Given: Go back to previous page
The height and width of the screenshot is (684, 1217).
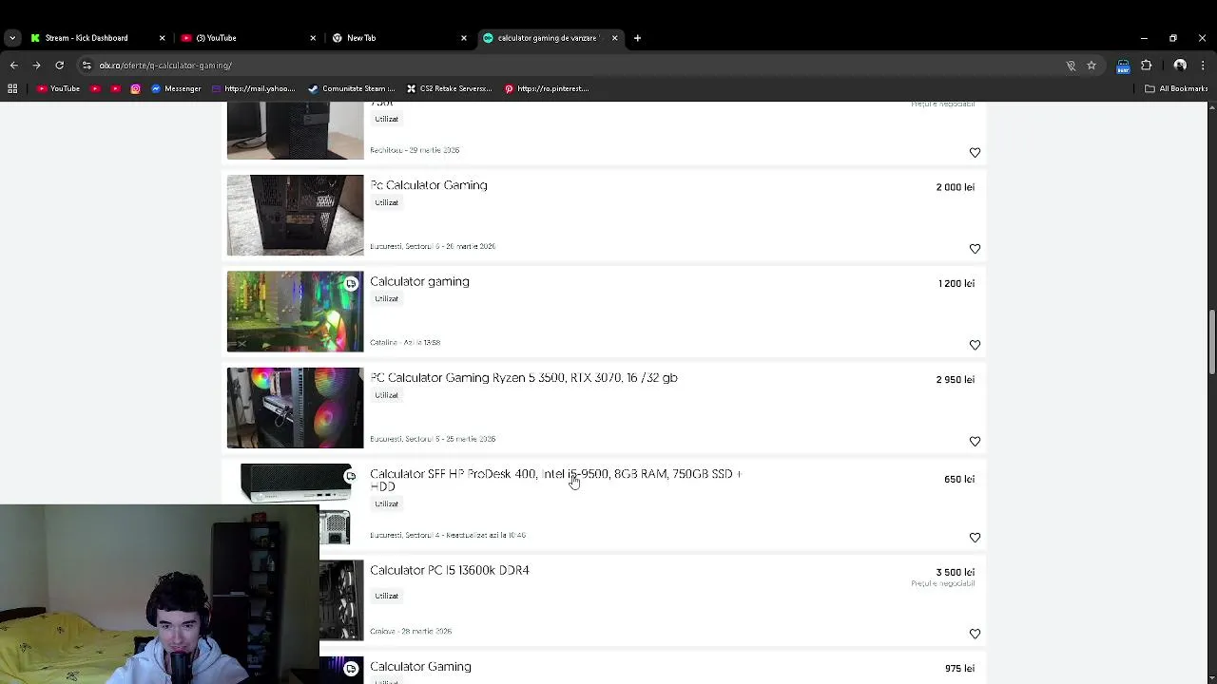Looking at the screenshot, I should point(13,66).
